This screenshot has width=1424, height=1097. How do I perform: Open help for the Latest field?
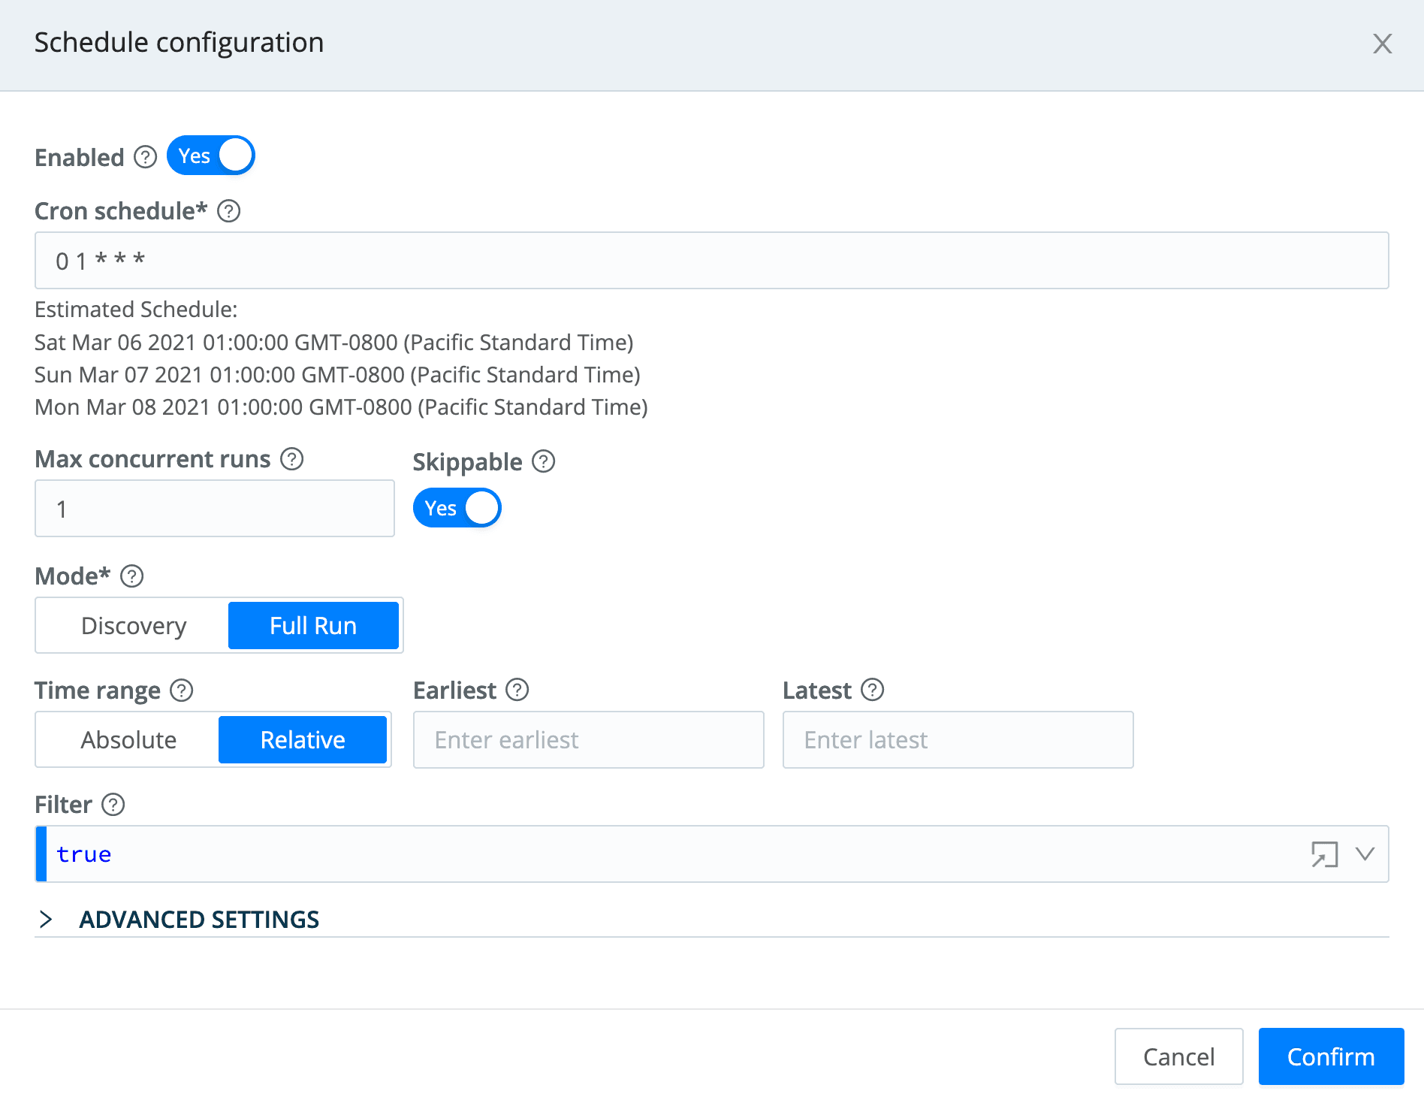pos(872,690)
